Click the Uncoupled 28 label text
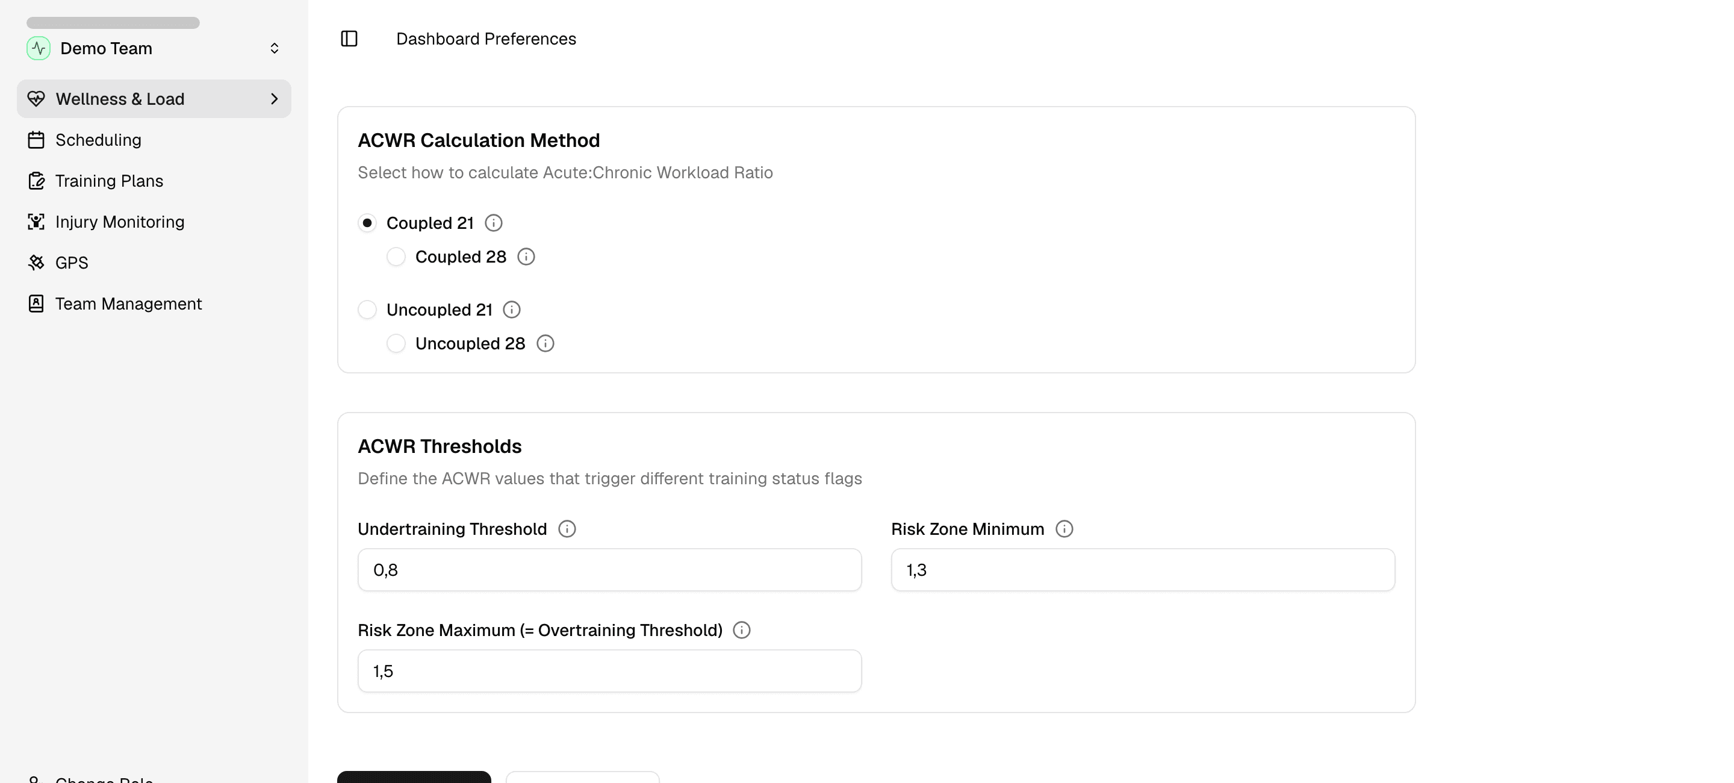The image size is (1734, 783). click(470, 343)
